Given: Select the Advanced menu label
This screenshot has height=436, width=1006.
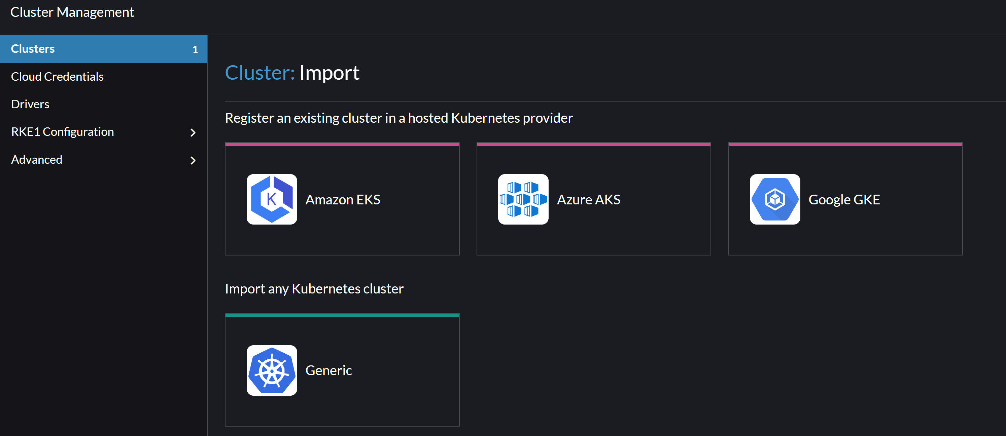Looking at the screenshot, I should (x=37, y=159).
